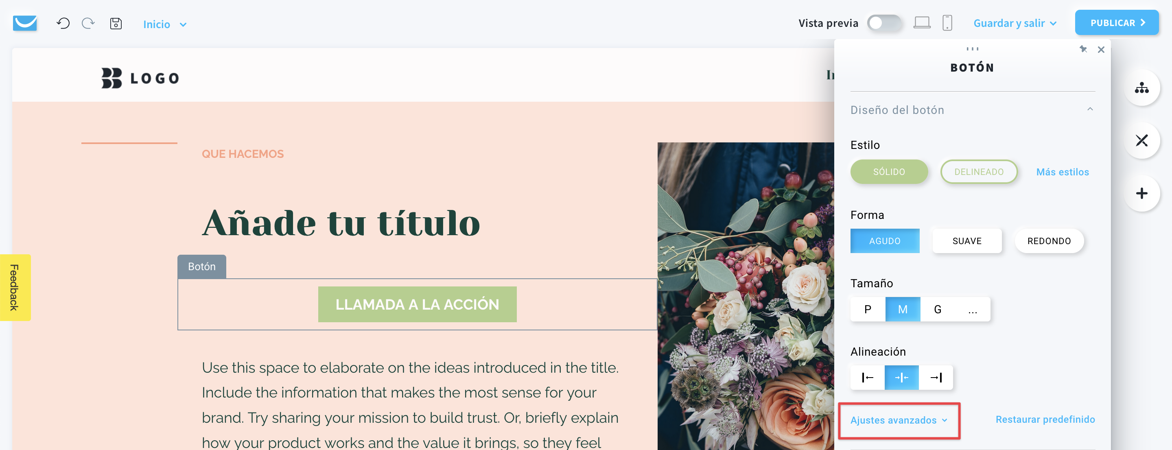
Task: Expand Ajustes avanzados settings
Action: coord(899,420)
